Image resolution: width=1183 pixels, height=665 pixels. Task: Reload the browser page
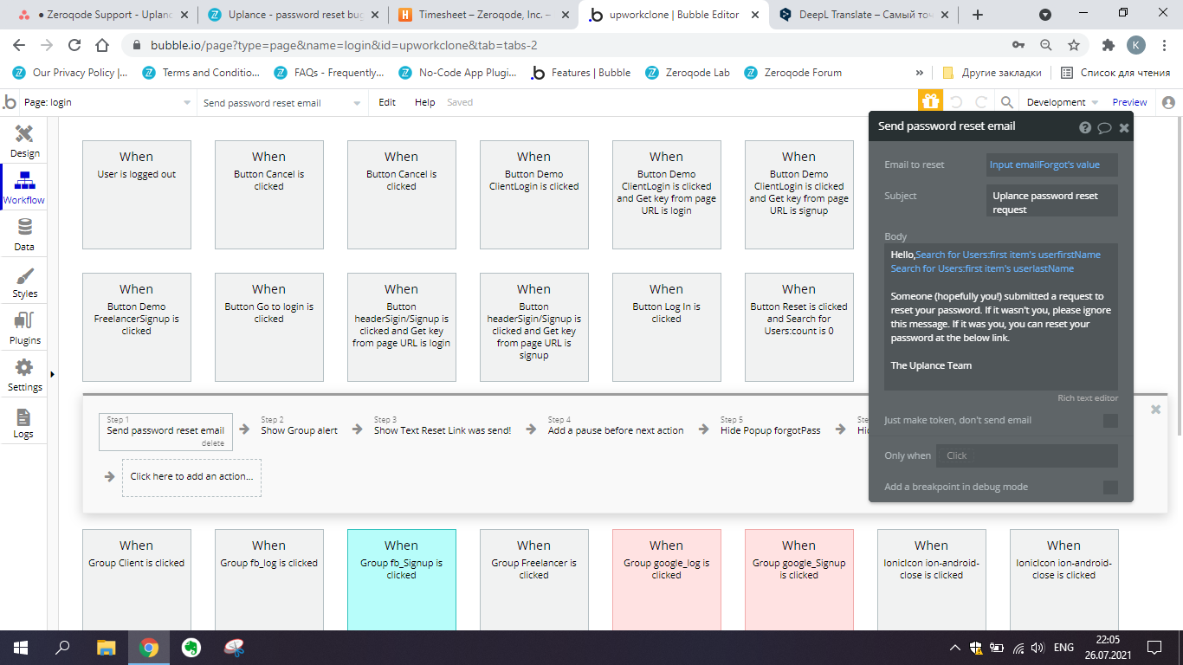pos(74,45)
